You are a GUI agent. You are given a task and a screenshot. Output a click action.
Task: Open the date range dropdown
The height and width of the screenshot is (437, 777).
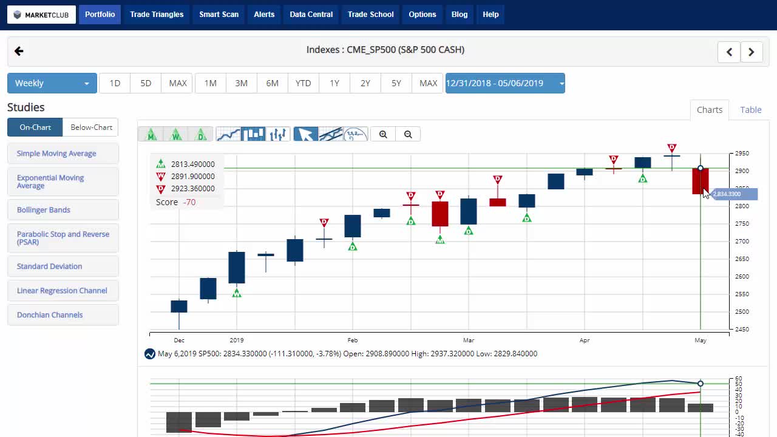click(x=505, y=83)
